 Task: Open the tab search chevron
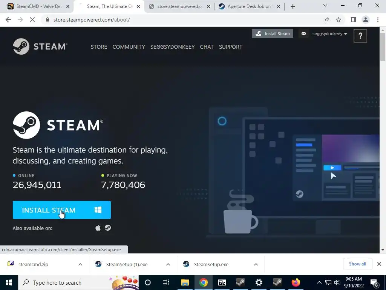point(325,5)
